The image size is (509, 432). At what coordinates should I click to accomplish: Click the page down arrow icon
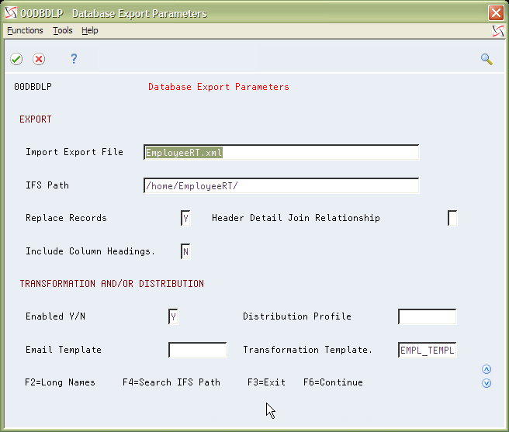(486, 383)
